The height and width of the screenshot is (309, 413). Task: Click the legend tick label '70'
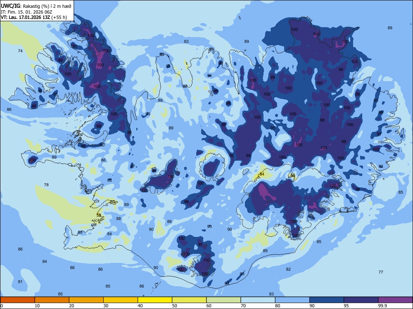243,306
